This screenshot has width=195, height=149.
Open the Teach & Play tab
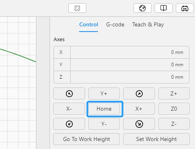(148, 25)
